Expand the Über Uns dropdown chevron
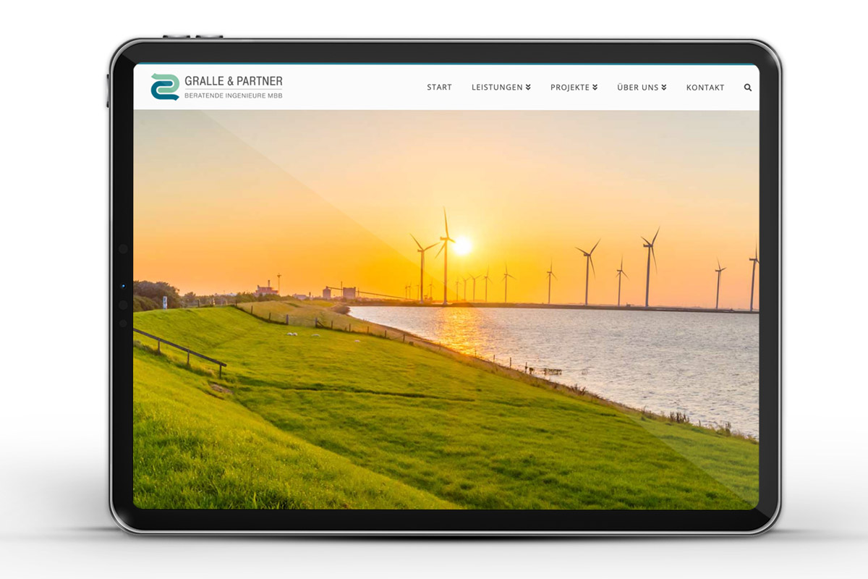 coord(664,88)
